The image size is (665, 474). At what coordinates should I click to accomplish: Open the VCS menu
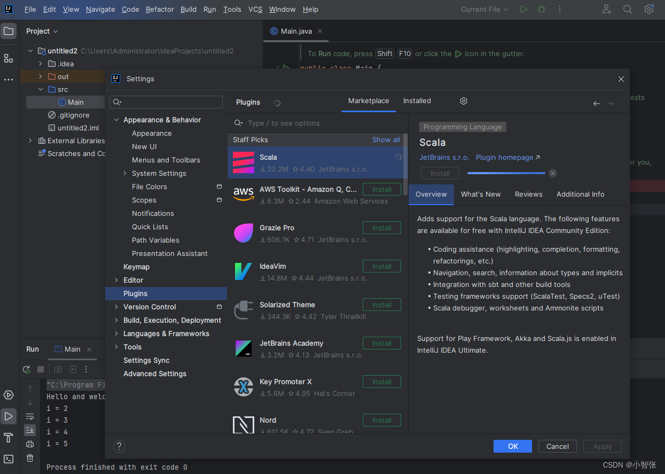tap(255, 9)
